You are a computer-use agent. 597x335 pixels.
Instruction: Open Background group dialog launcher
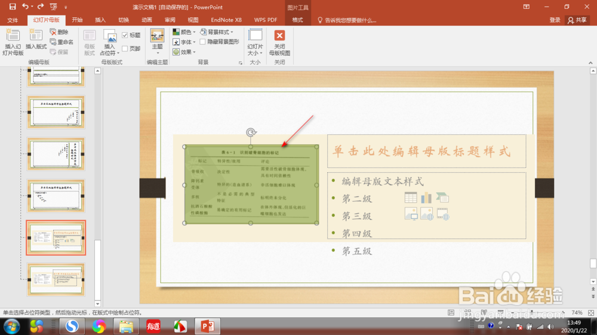tap(240, 63)
